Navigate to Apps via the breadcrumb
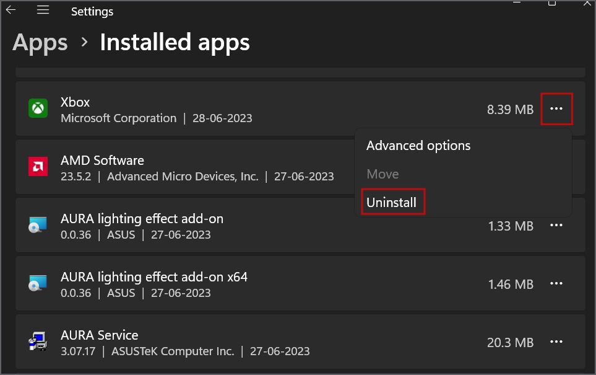 pos(39,42)
